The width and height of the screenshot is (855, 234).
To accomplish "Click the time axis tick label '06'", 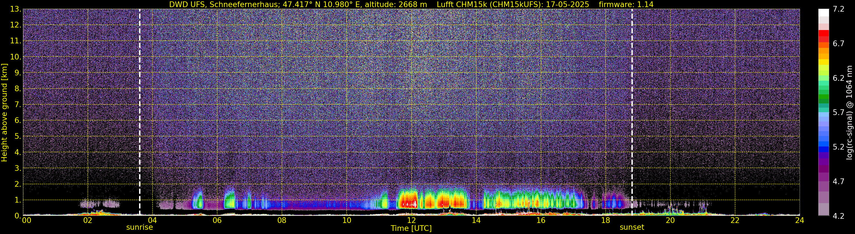I will click(217, 220).
